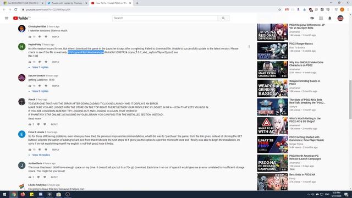Close the Tweets with replies tab

(86, 3)
